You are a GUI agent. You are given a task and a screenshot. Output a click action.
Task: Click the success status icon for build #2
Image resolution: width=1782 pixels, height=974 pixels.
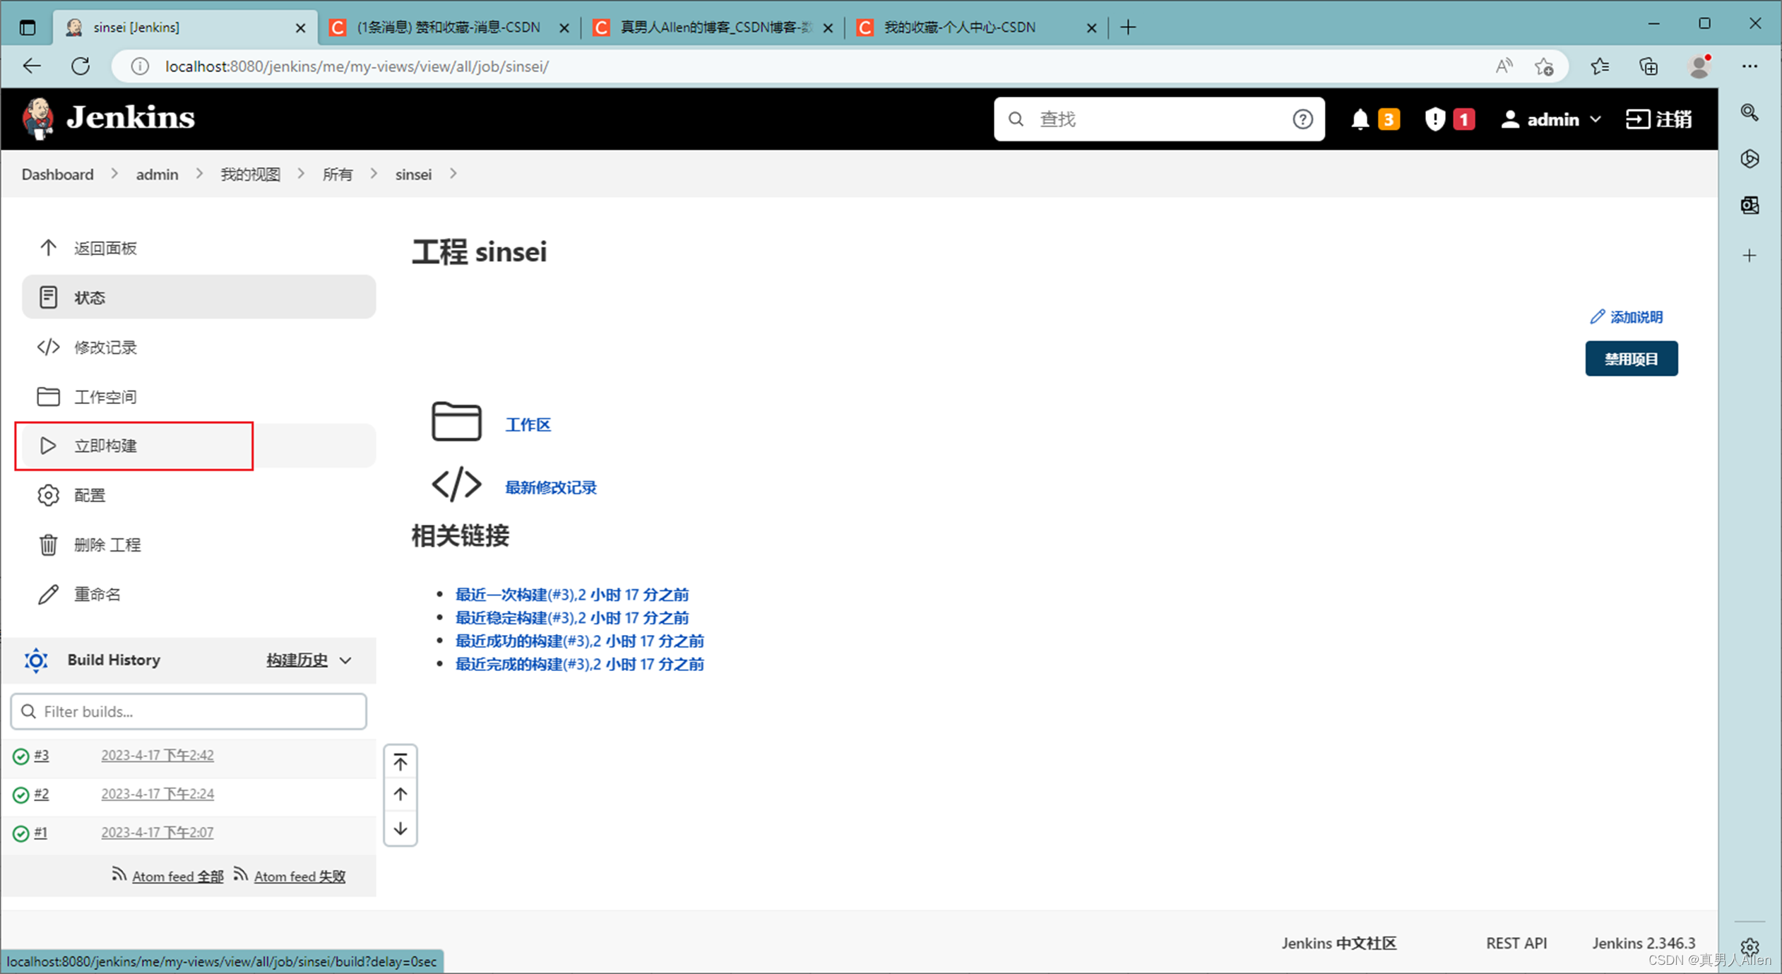click(x=20, y=794)
